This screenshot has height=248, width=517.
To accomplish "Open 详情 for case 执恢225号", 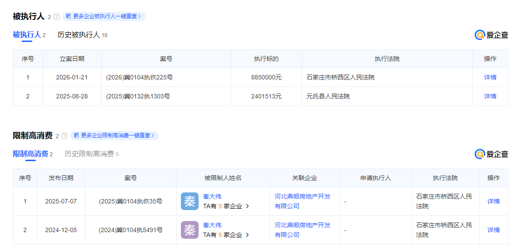I will pyautogui.click(x=490, y=77).
